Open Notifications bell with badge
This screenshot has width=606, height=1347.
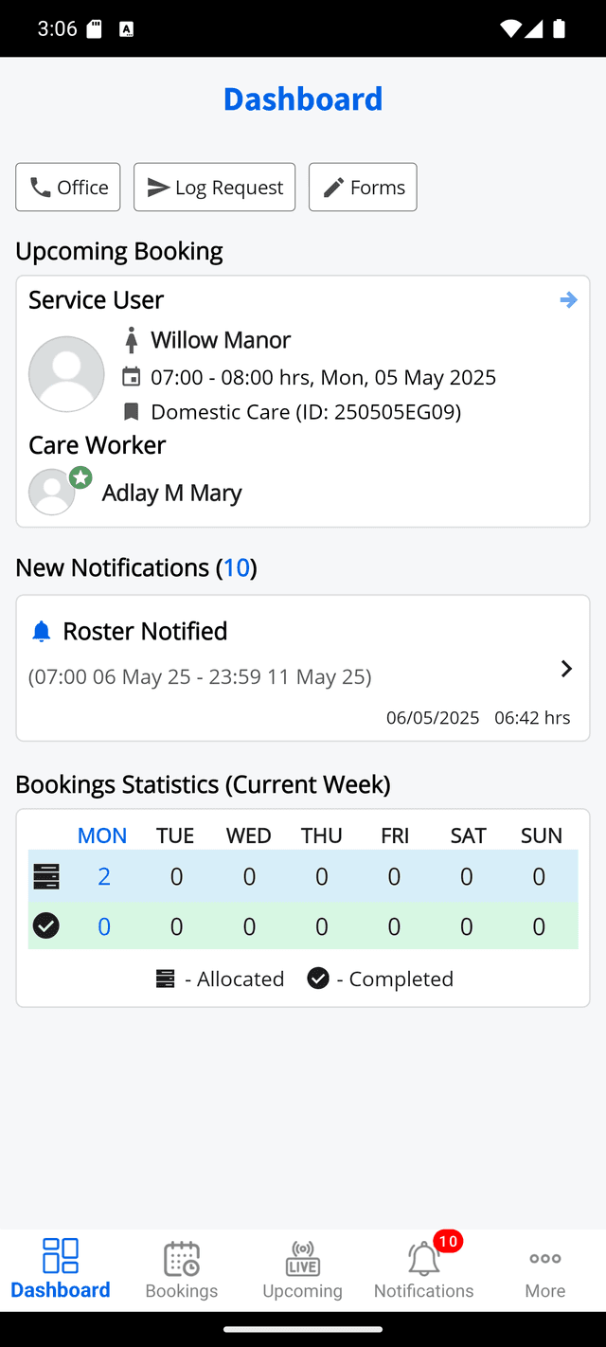424,1259
